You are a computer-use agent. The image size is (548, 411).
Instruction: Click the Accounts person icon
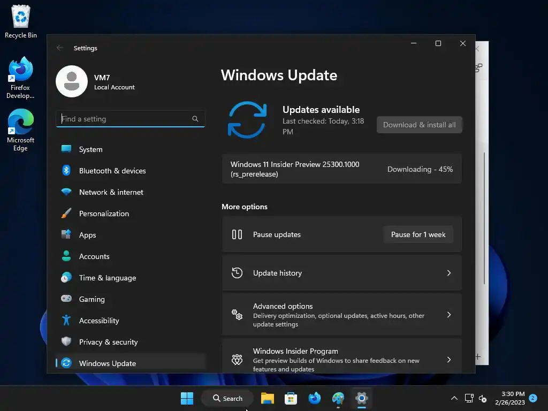point(66,256)
